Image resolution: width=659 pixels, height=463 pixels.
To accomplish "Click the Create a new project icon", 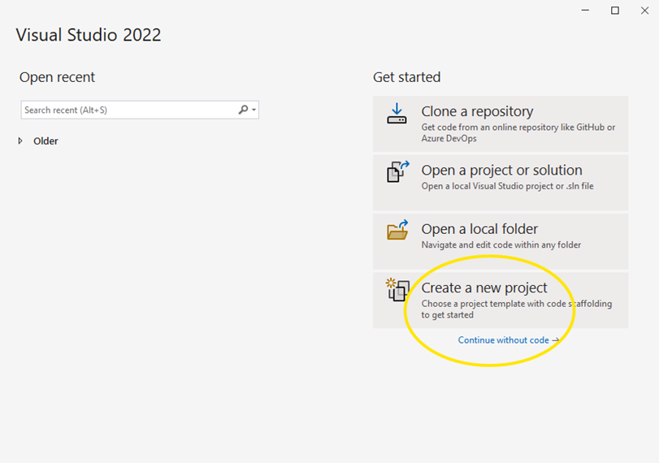I will point(397,289).
